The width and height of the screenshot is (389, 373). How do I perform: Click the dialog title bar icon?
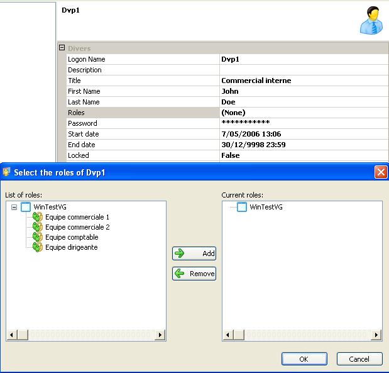pos(7,172)
